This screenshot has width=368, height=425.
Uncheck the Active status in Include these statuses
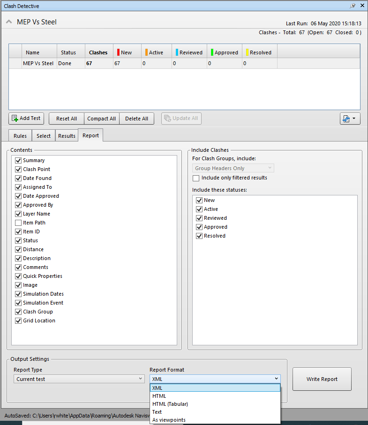click(199, 209)
